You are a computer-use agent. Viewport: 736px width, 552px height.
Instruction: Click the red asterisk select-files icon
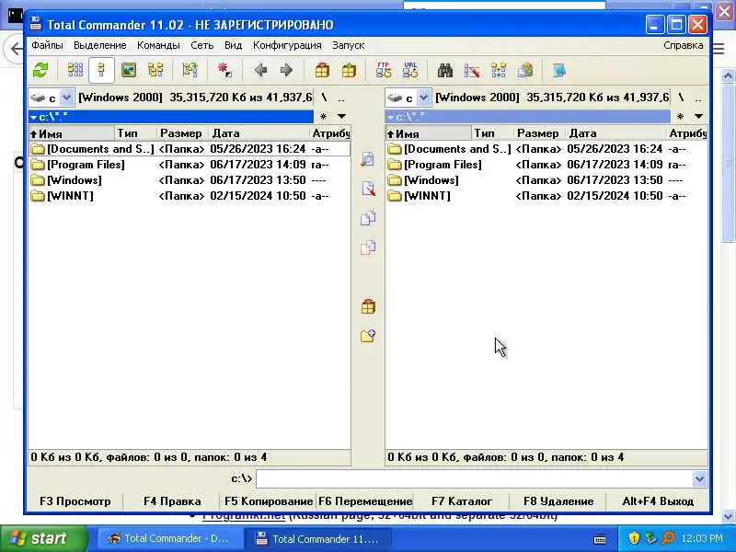224,71
